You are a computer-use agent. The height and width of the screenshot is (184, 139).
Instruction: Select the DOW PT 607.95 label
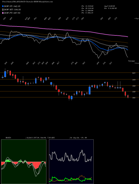[12, 13]
